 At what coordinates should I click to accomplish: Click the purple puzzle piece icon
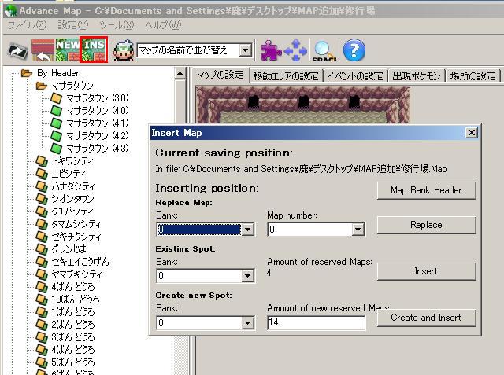[271, 50]
